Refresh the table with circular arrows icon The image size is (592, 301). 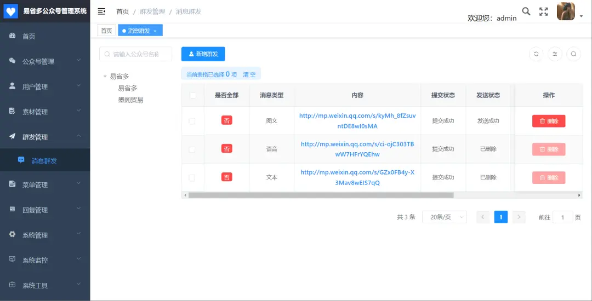point(536,54)
